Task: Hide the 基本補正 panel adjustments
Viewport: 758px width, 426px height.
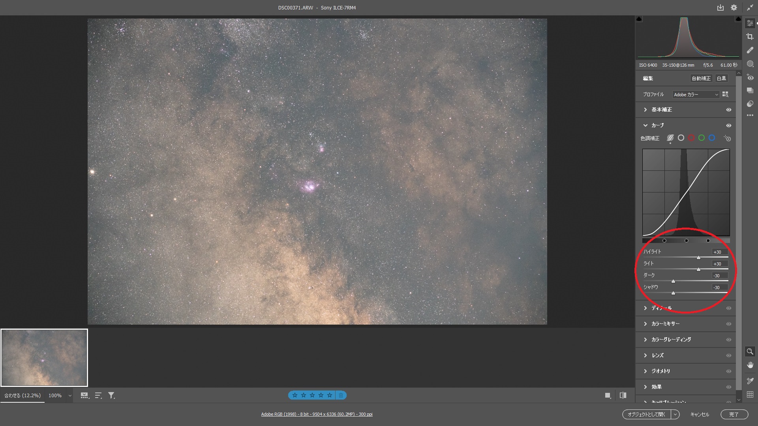Action: (729, 110)
